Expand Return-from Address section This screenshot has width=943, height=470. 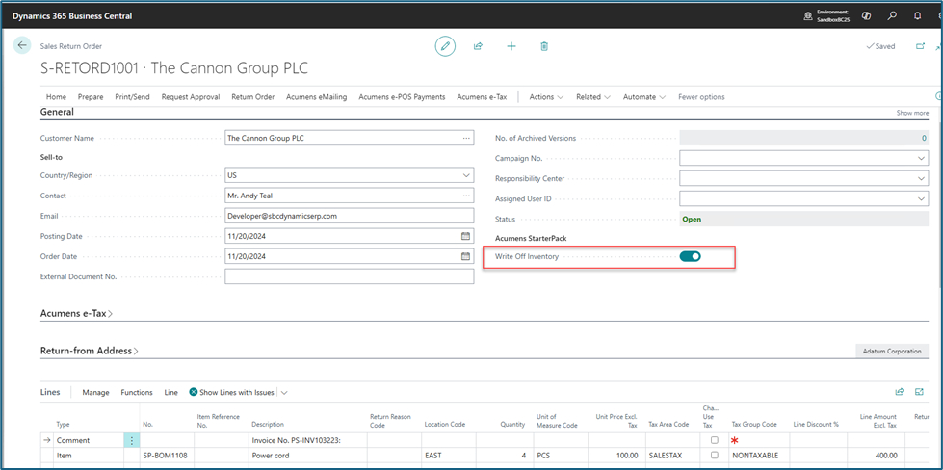point(89,351)
